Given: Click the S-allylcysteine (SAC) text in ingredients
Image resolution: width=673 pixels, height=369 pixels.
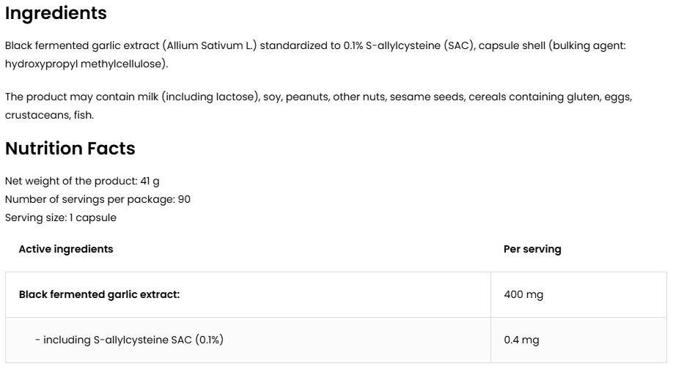Looking at the screenshot, I should coord(420,45).
